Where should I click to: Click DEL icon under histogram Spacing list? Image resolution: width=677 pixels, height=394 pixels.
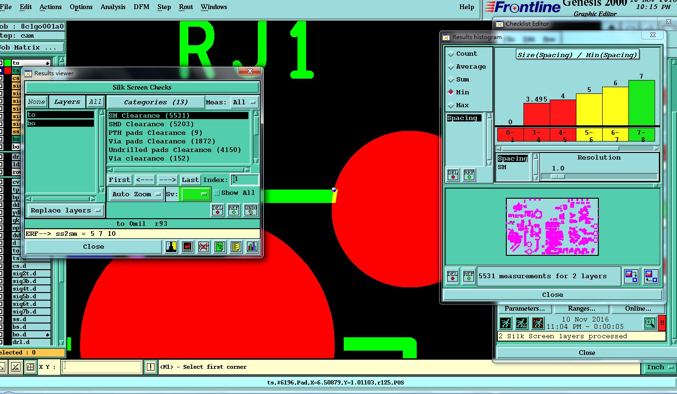453,175
